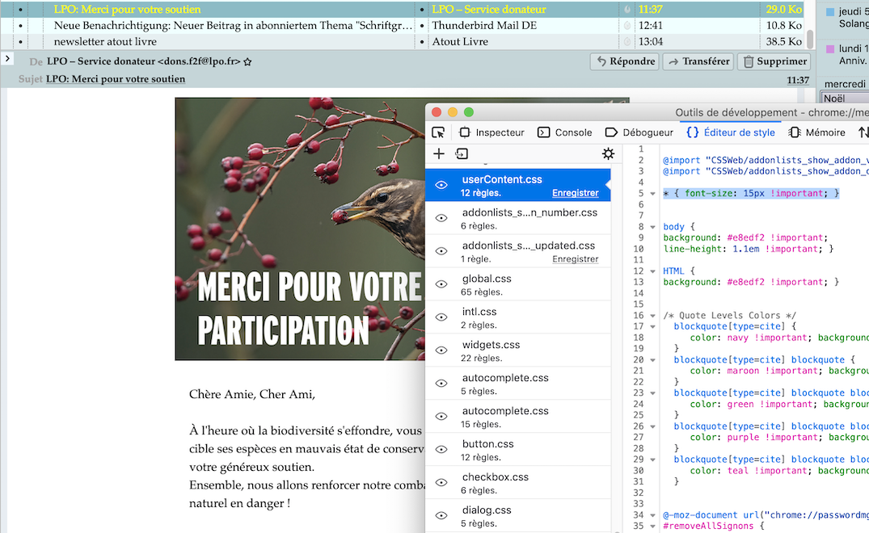Click the import style sheet icon
This screenshot has height=533, width=869.
tap(462, 153)
